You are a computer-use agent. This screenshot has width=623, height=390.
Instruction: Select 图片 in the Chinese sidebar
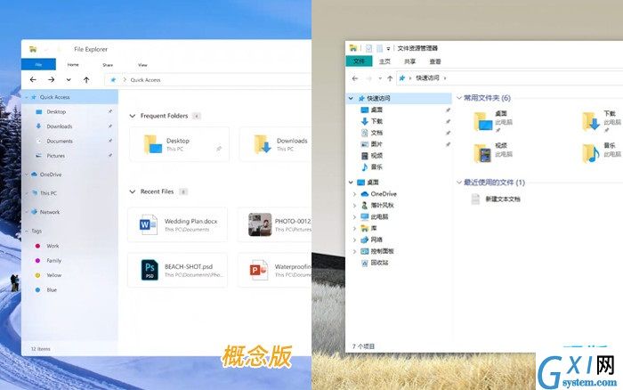point(376,144)
